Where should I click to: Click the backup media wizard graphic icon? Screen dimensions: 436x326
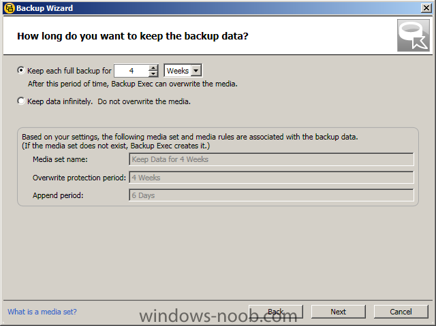click(x=414, y=35)
